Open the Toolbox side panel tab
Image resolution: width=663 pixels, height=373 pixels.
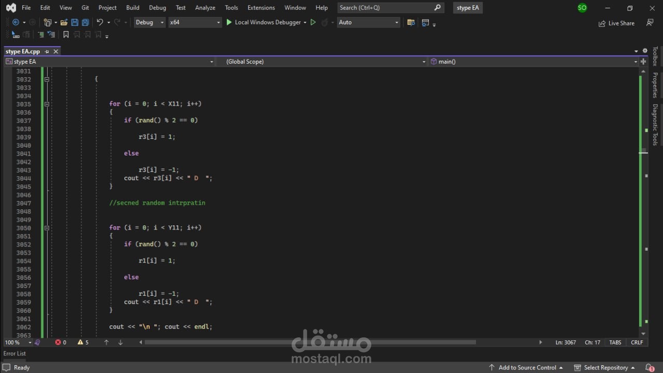tap(655, 56)
